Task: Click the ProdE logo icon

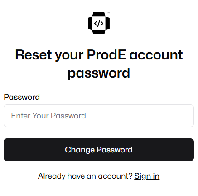Action: [x=99, y=23]
